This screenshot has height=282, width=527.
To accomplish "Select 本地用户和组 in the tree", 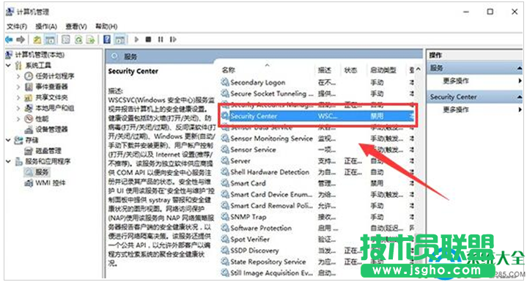I will click(55, 108).
